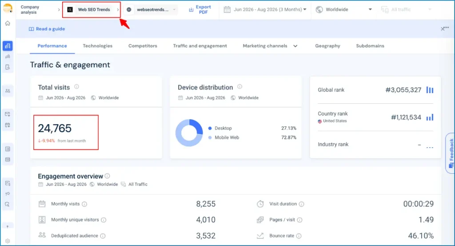Open the Feedback side tab
This screenshot has width=455, height=246.
coord(451,153)
